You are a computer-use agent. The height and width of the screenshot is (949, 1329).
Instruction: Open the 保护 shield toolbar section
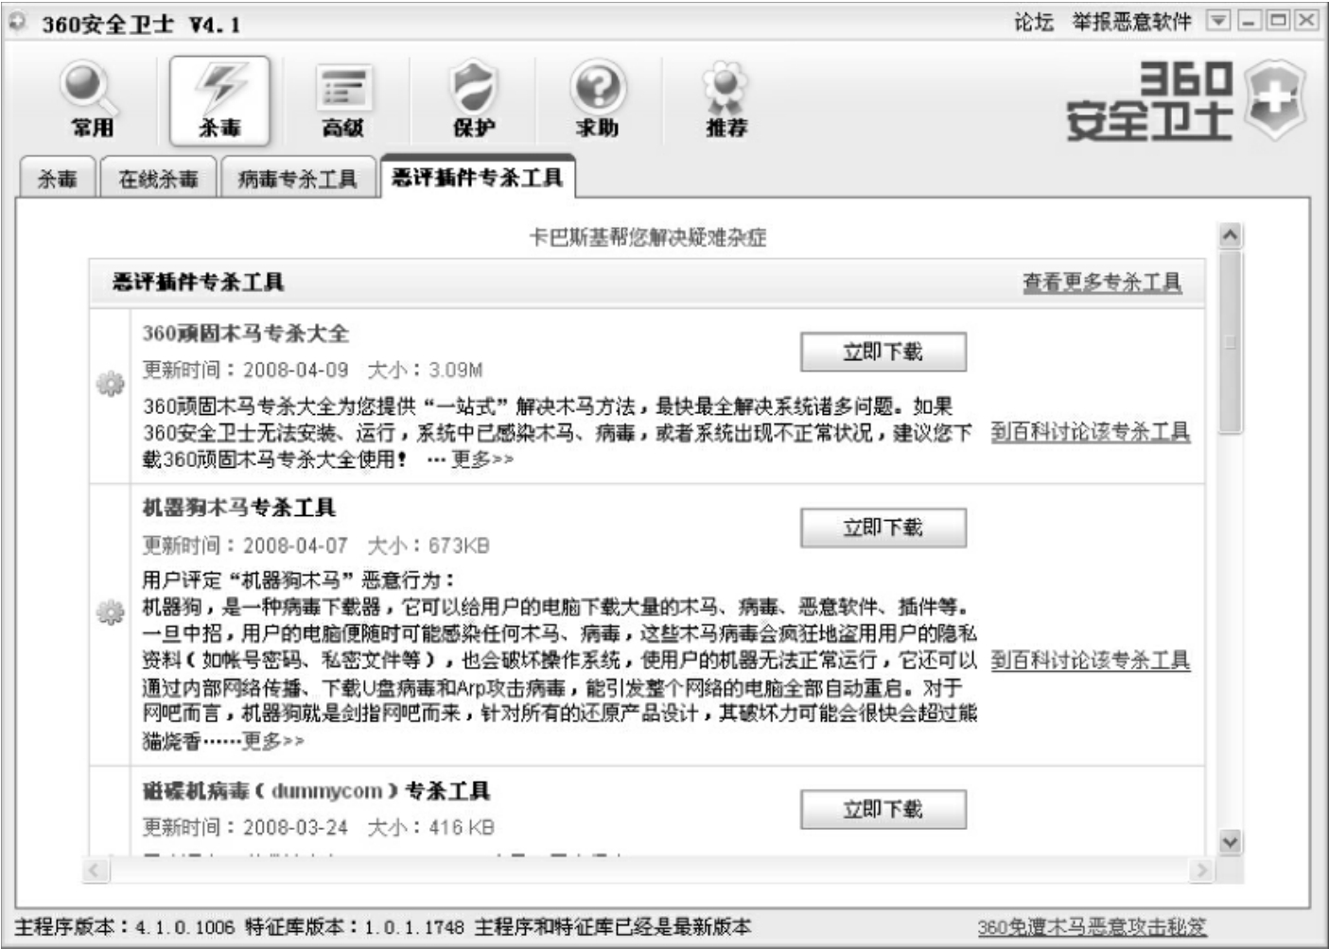pos(473,100)
